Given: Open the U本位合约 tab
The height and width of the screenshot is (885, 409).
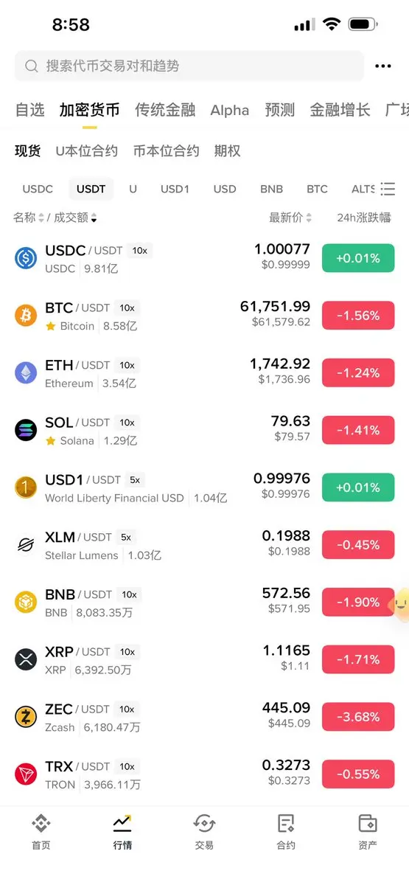Looking at the screenshot, I should coord(87,151).
